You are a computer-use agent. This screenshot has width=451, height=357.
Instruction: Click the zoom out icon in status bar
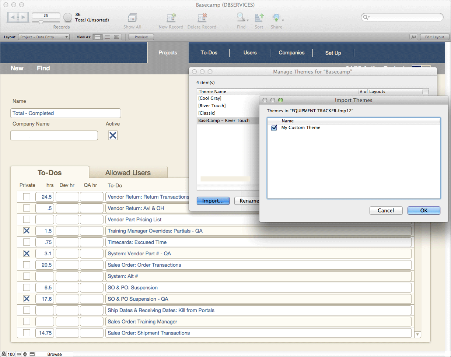19,354
